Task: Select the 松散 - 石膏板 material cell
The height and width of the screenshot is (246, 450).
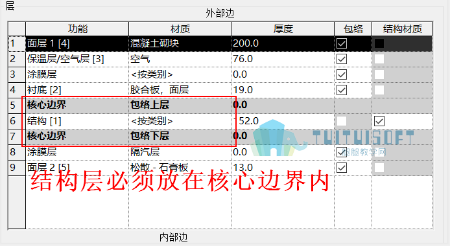Action: point(180,168)
